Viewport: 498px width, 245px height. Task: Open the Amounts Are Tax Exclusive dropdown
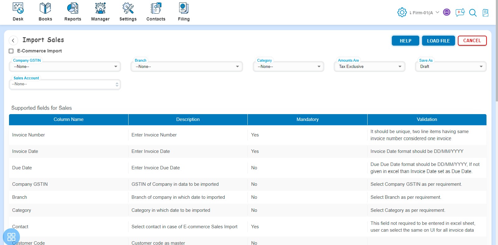coord(369,66)
